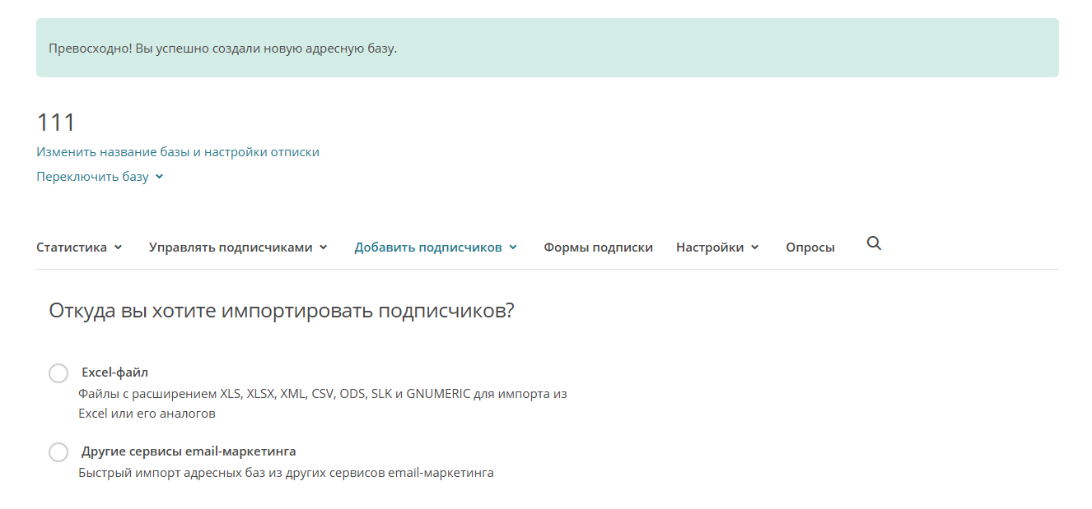This screenshot has height=509, width=1092.
Task: Click the Другие сервисы email-маркетинга option title
Action: point(189,451)
